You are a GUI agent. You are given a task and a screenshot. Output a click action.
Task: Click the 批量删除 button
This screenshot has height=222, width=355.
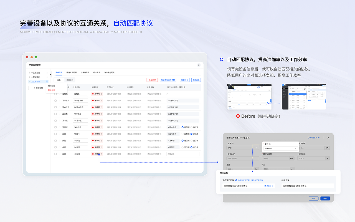(x=152, y=80)
